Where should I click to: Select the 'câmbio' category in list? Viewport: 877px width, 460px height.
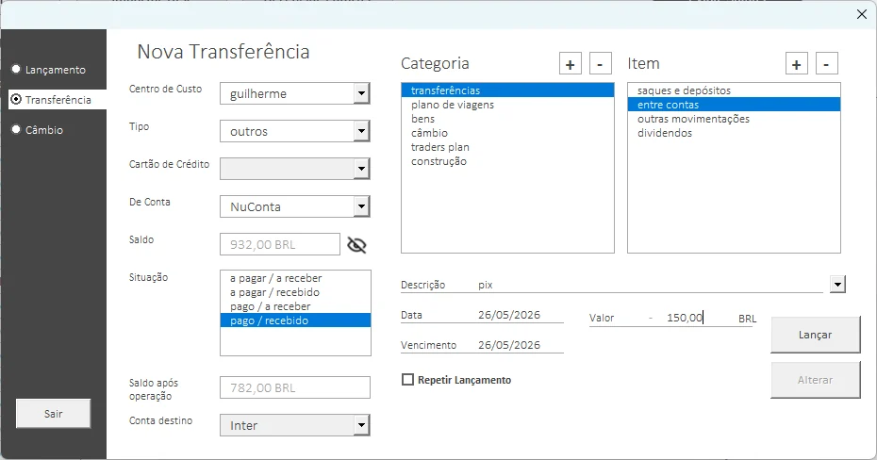[507, 133]
